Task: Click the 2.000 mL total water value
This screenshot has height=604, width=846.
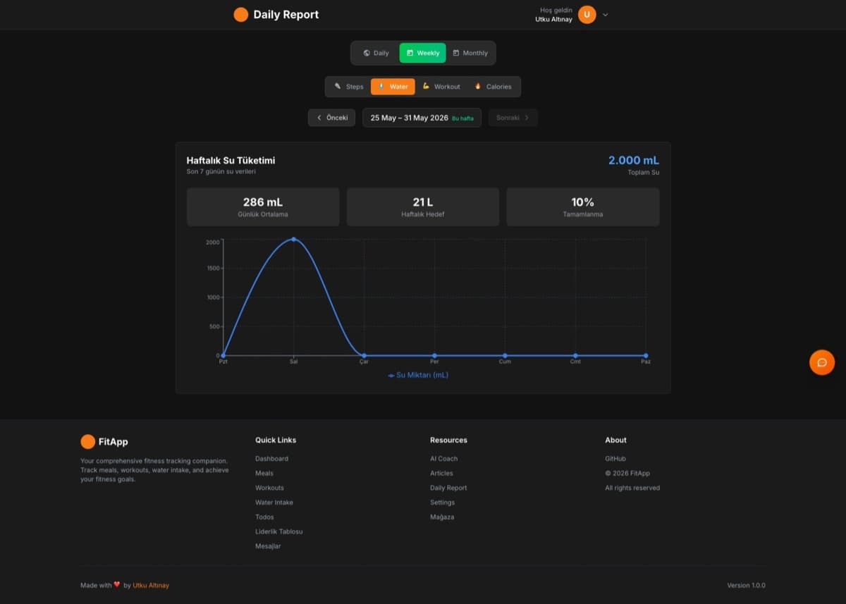Action: 634,161
